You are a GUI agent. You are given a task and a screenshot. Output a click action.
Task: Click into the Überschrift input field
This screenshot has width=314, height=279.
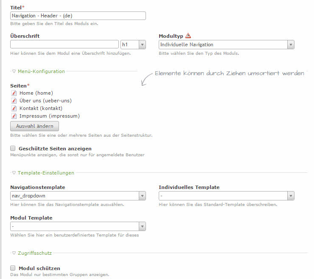[64, 45]
